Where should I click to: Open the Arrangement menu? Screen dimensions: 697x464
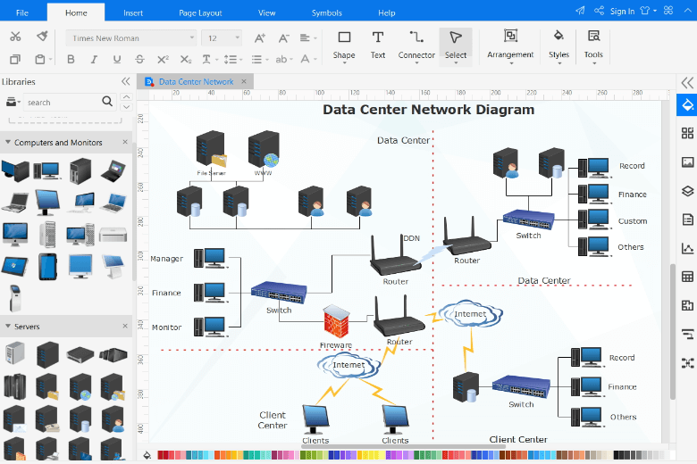[x=510, y=46]
